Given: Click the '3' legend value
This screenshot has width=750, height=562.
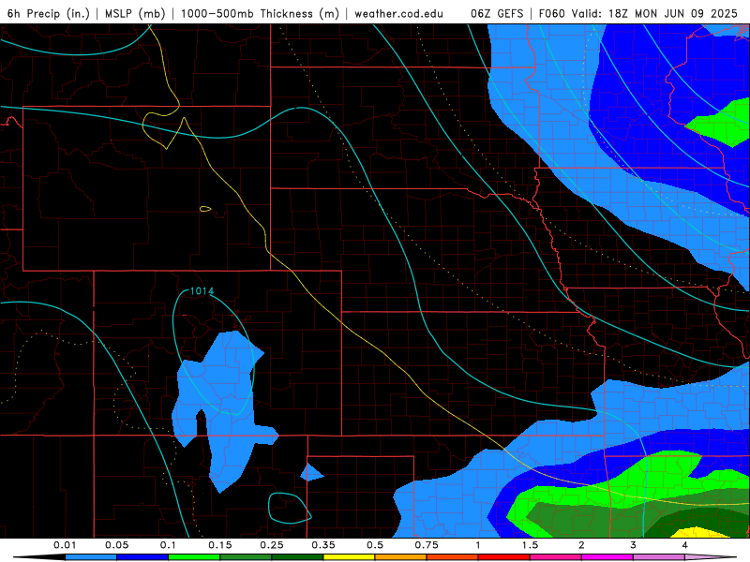Looking at the screenshot, I should click(x=633, y=545).
